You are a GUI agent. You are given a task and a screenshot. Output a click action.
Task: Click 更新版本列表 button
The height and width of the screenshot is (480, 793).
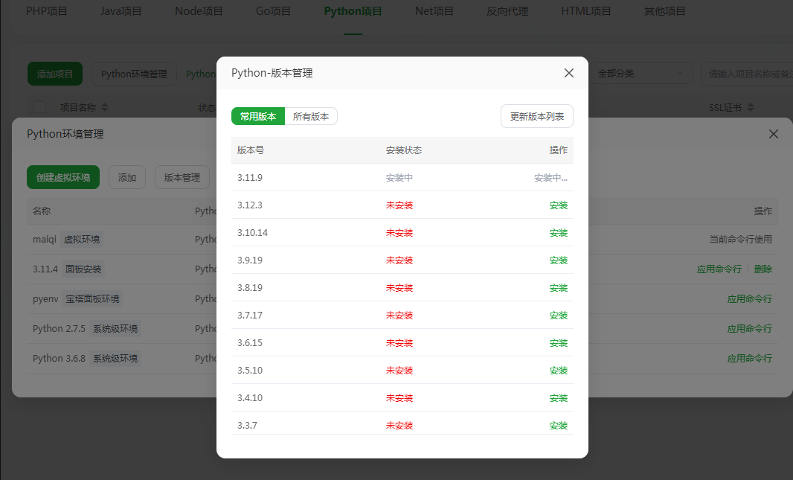(537, 116)
